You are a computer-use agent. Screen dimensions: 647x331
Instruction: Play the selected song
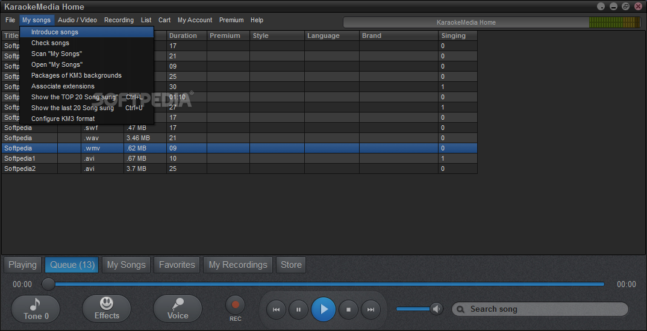[323, 309]
